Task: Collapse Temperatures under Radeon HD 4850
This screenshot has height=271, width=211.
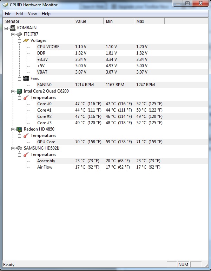Action: [19, 136]
